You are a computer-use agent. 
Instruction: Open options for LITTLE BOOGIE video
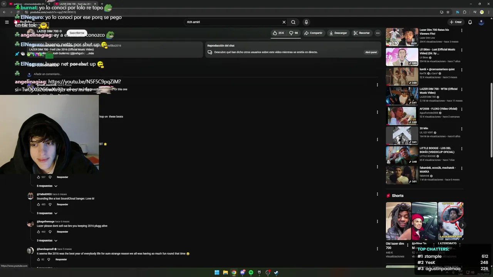[x=461, y=149]
